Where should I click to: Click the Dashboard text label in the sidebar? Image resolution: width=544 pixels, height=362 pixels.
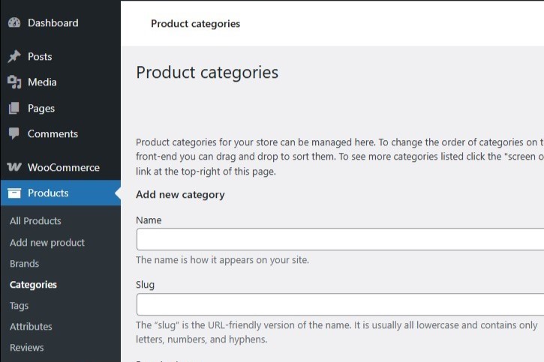click(x=53, y=23)
